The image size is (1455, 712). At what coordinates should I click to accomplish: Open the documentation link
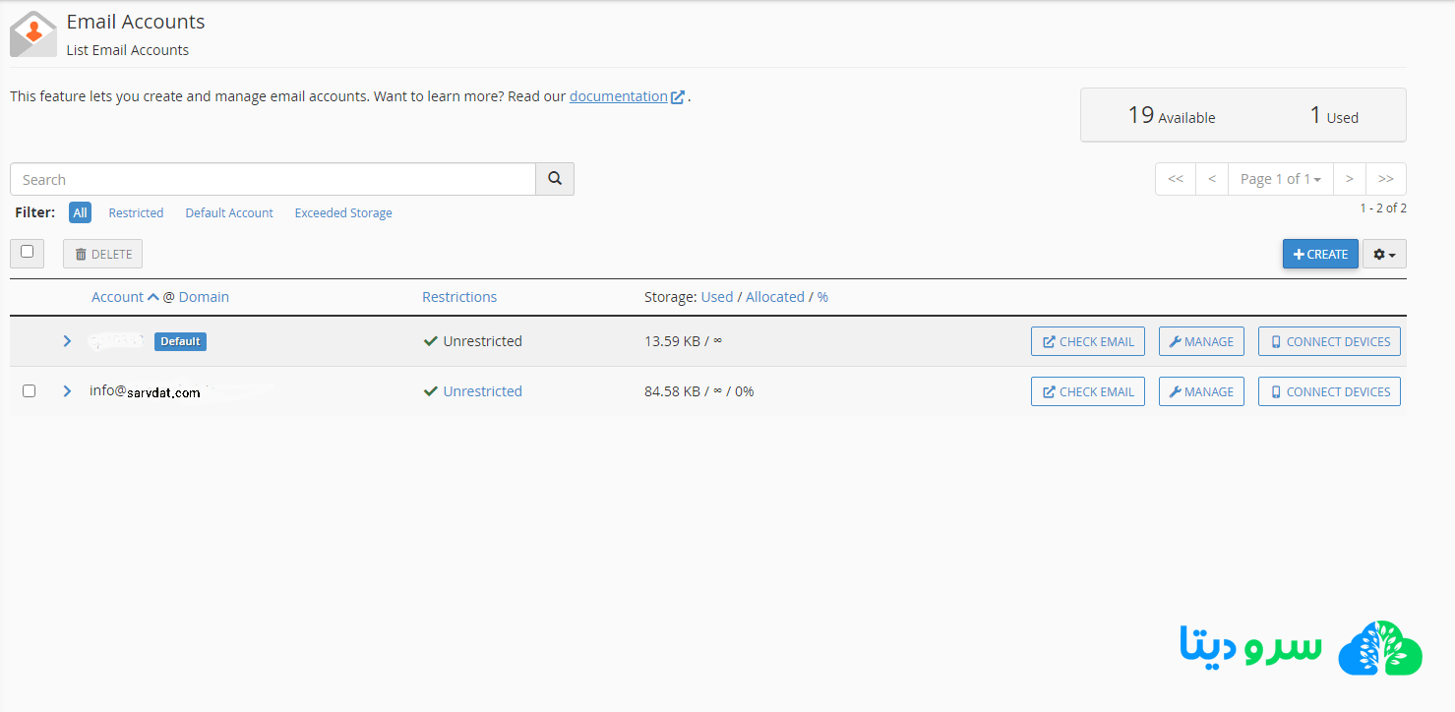coord(619,96)
